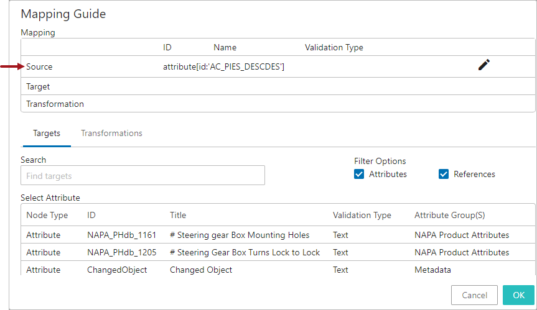Switch to the Transformations tab
537x310 pixels.
111,133
